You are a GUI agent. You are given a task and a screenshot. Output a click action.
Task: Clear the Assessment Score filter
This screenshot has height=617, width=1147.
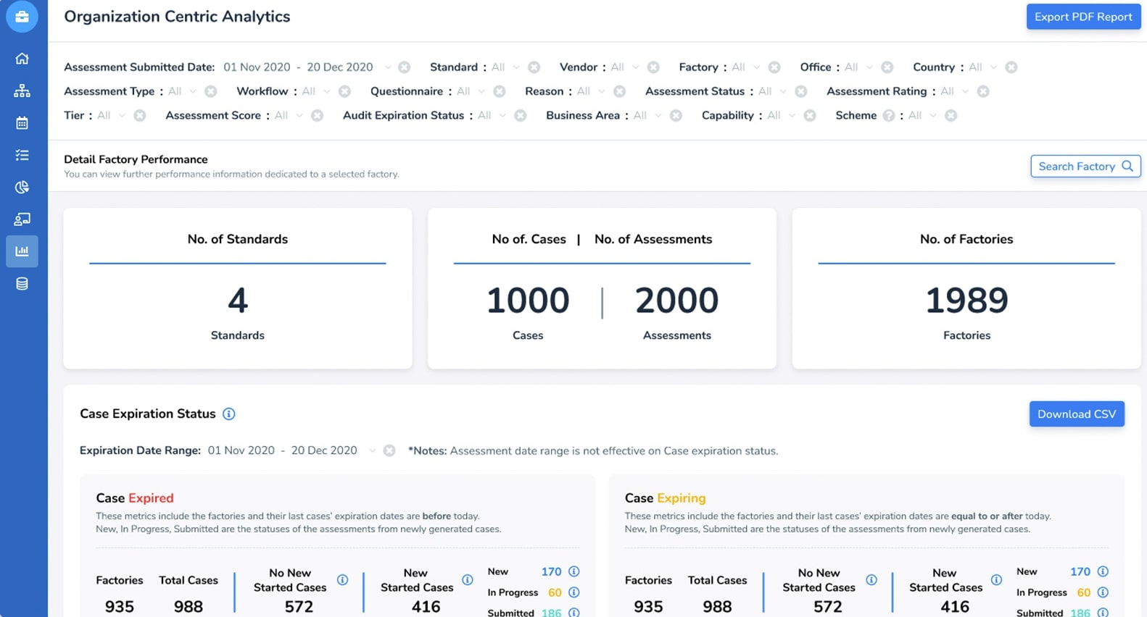coord(317,116)
